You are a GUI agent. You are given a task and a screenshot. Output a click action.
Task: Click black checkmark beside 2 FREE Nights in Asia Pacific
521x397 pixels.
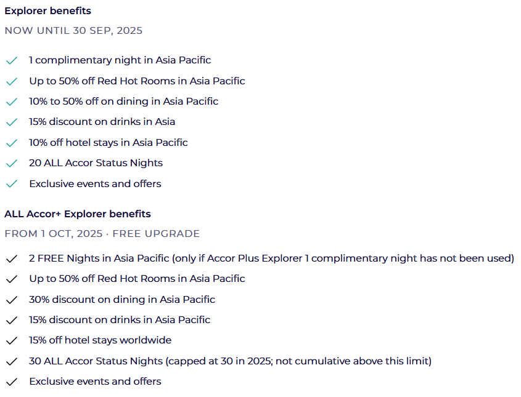(x=12, y=259)
